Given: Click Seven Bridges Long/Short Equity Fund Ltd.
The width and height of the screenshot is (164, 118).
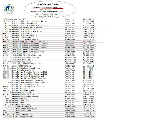Looking at the screenshot, I should point(29,74).
